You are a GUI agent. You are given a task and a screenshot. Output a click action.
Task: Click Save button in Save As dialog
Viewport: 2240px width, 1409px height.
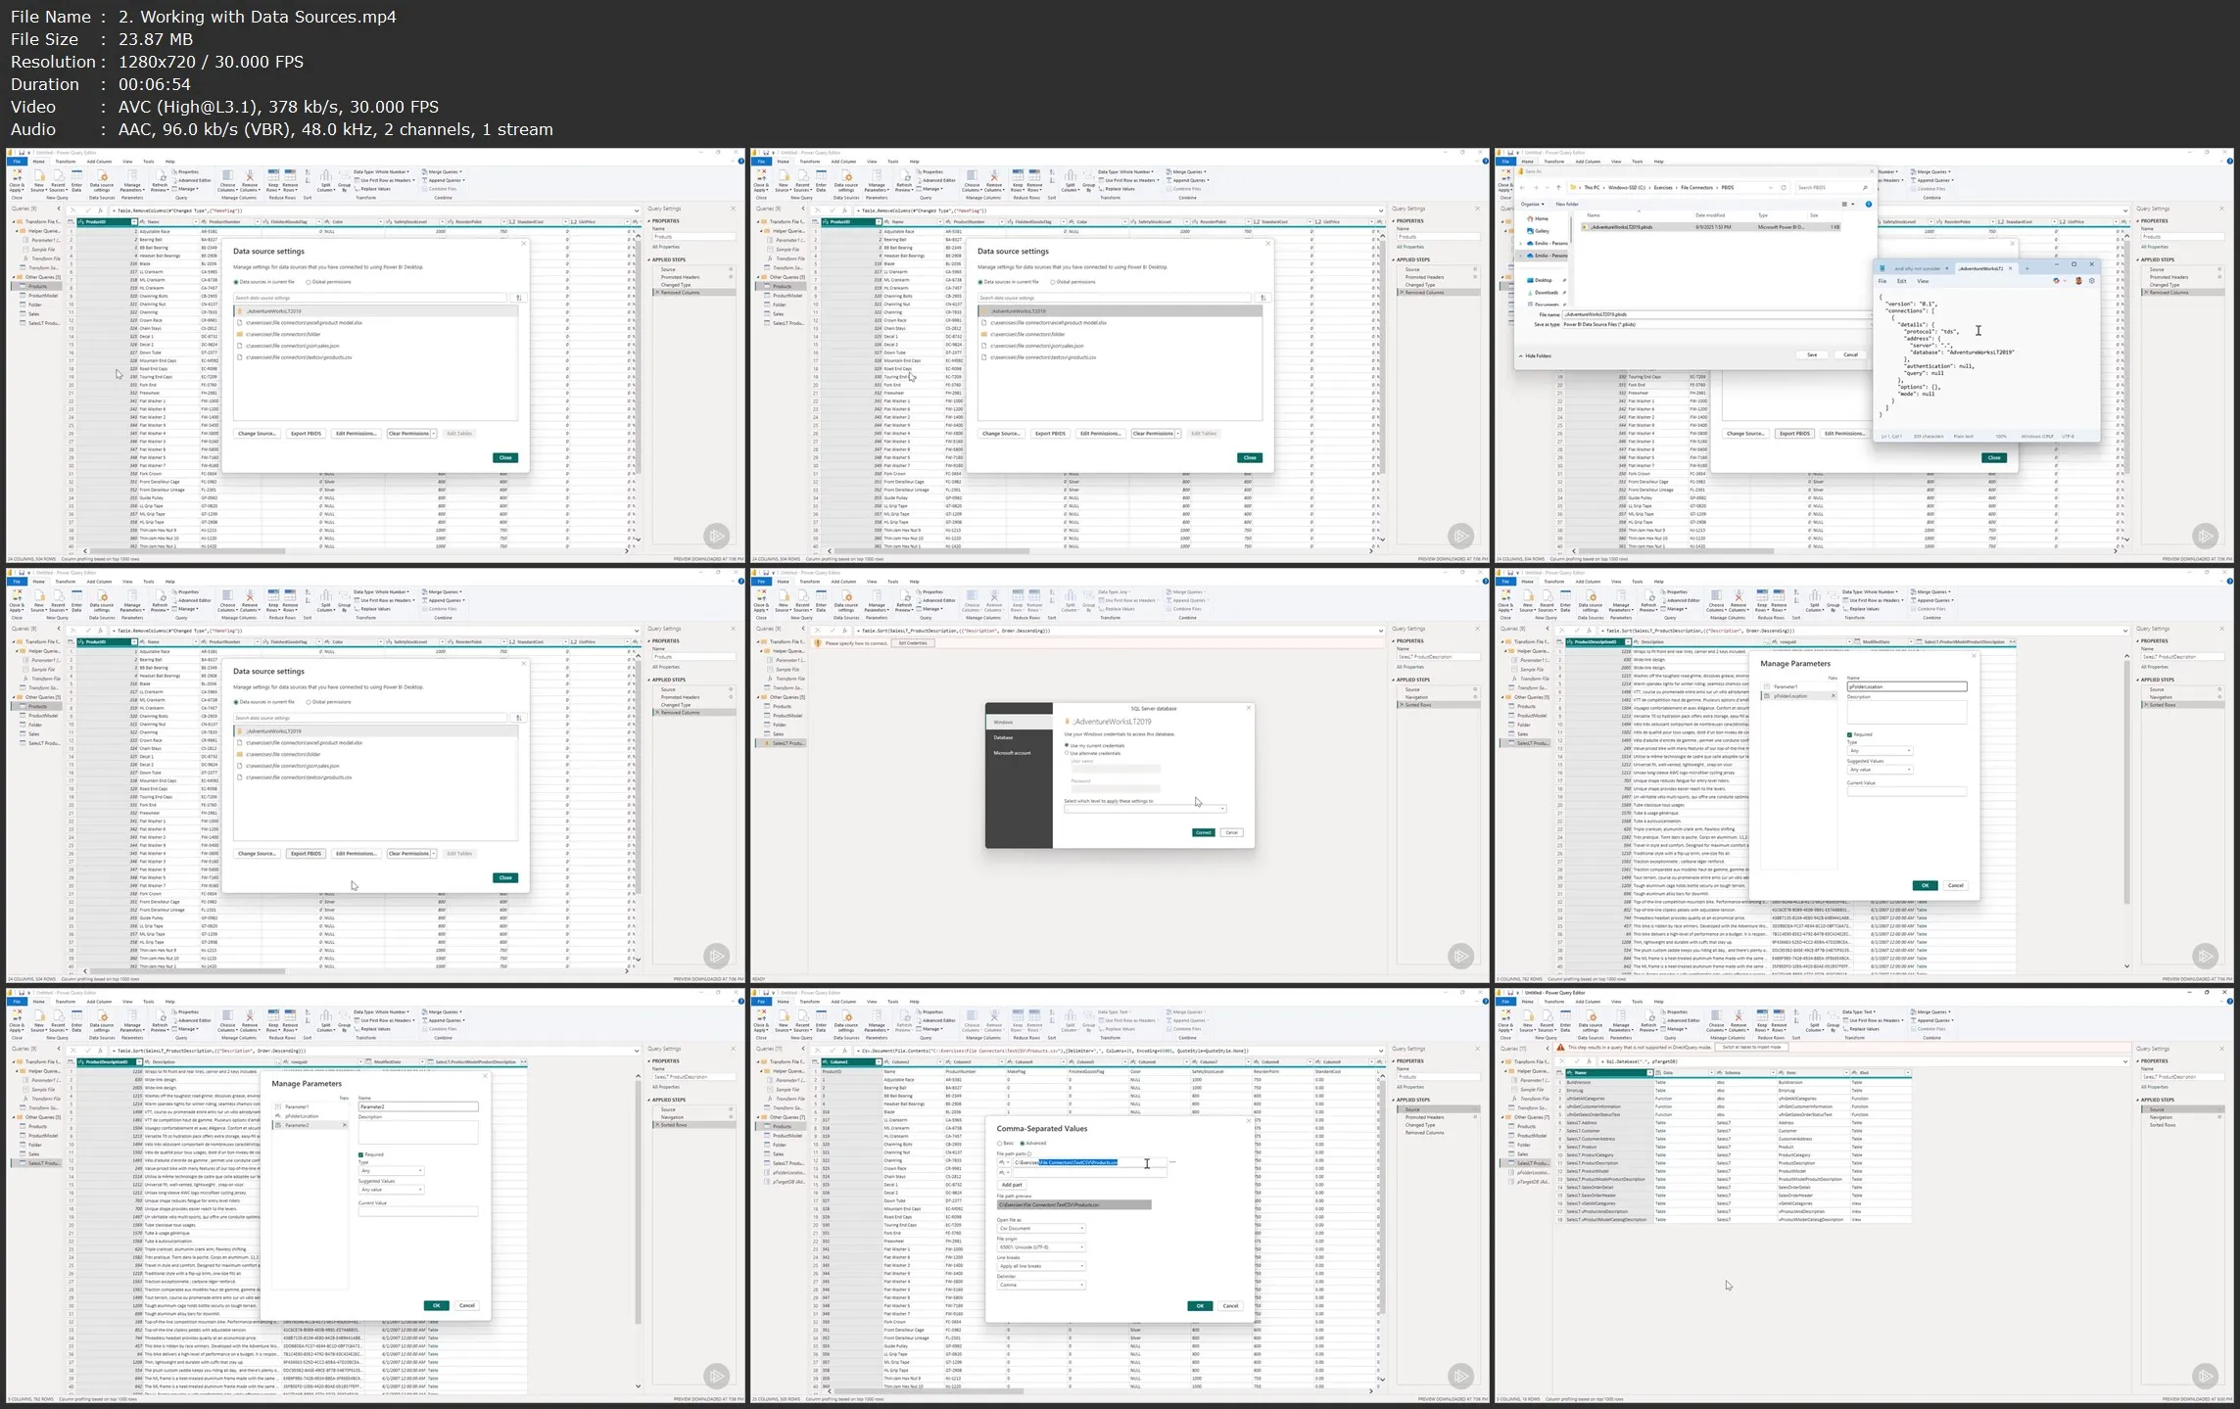1812,354
